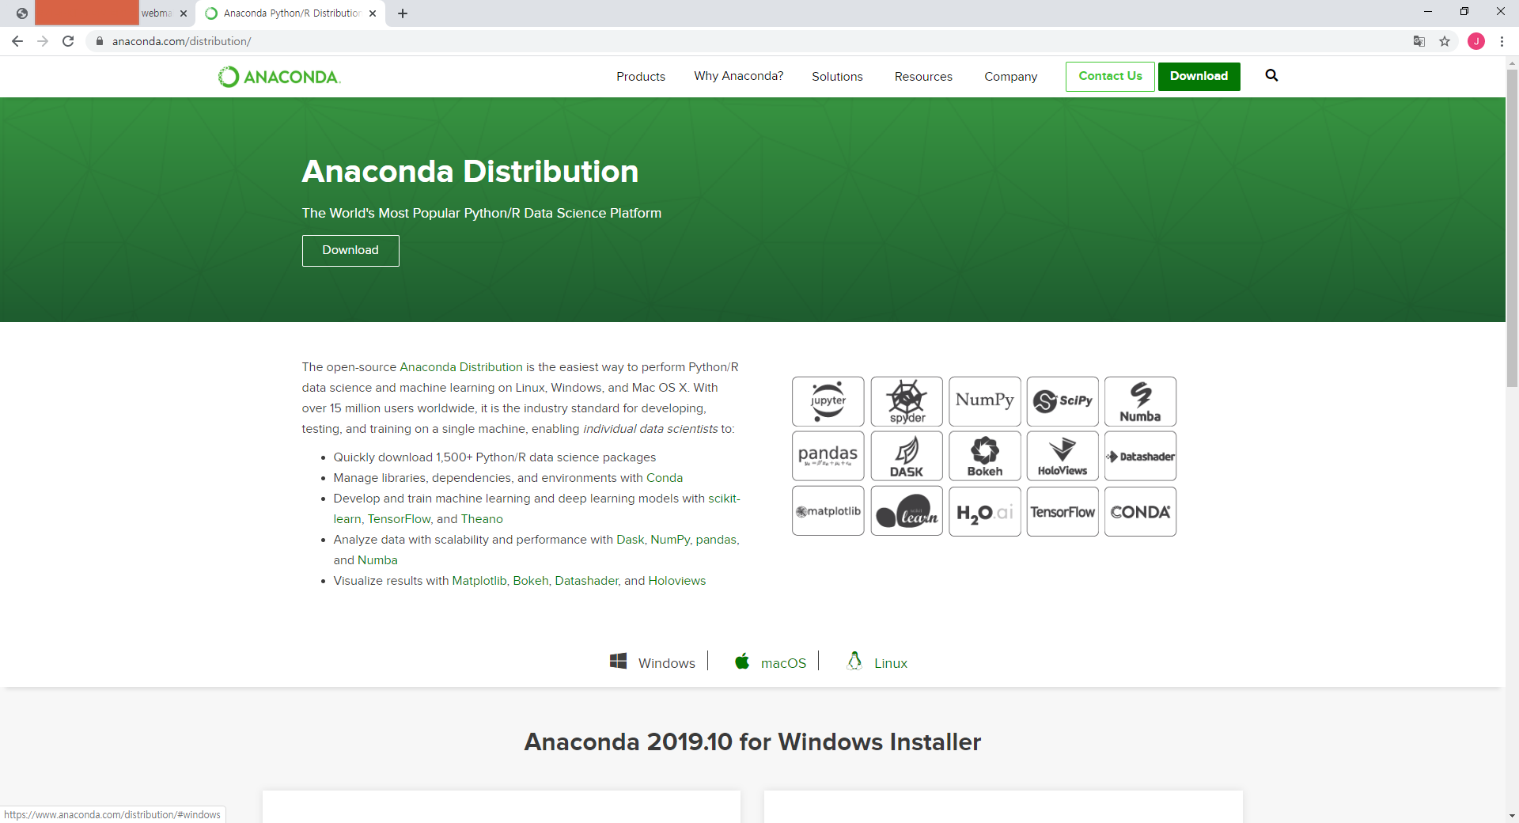Select the Windows installer link
The width and height of the screenshot is (1519, 823).
(x=667, y=663)
